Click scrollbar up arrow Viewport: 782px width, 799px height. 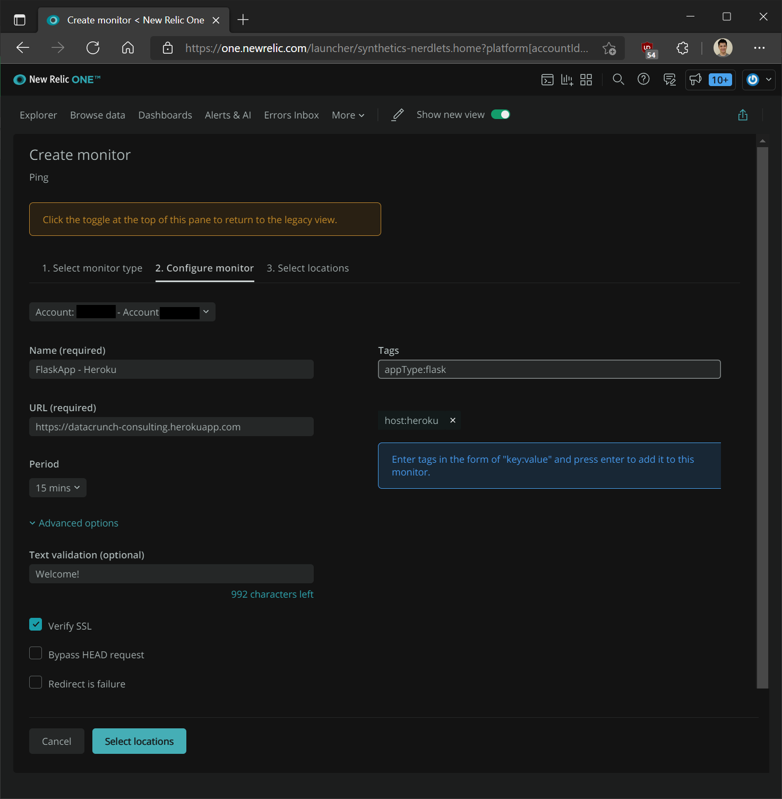point(762,141)
